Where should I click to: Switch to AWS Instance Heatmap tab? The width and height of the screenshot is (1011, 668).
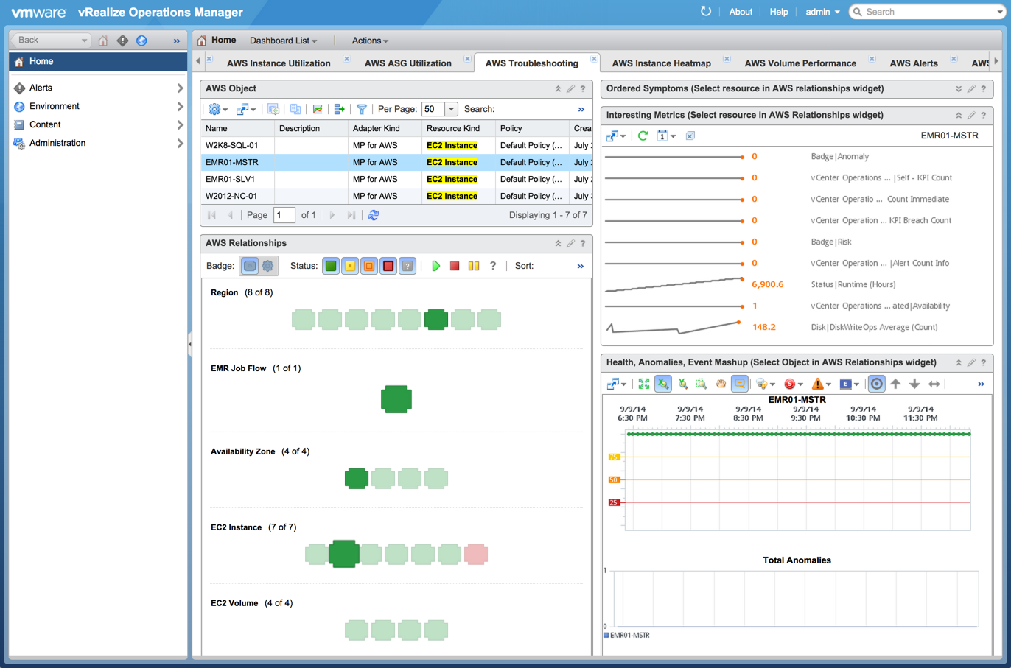tap(661, 63)
